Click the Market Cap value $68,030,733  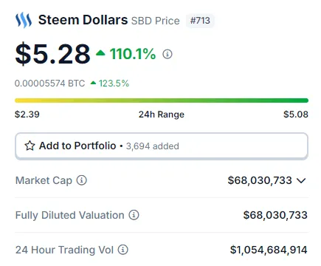click(260, 180)
